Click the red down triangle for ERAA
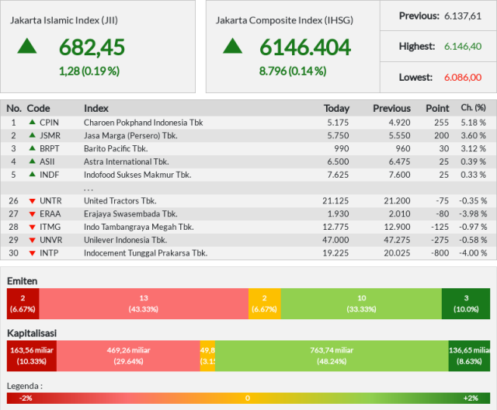Image resolution: width=497 pixels, height=410 pixels. (x=32, y=214)
